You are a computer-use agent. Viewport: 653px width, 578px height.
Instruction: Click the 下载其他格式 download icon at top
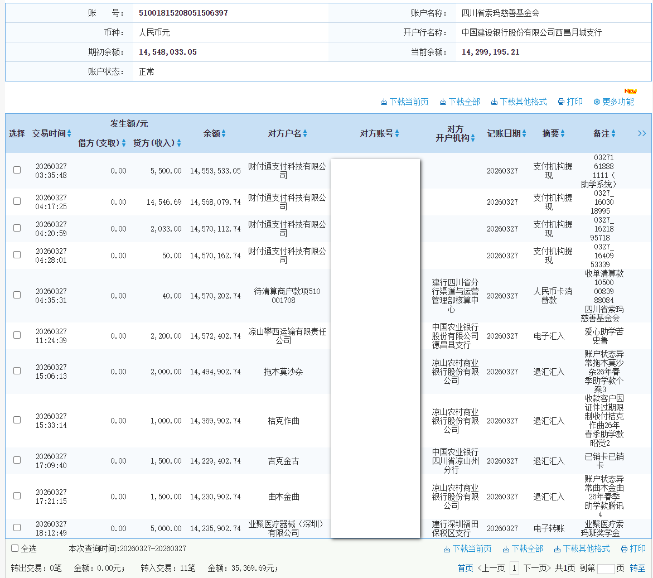[494, 101]
